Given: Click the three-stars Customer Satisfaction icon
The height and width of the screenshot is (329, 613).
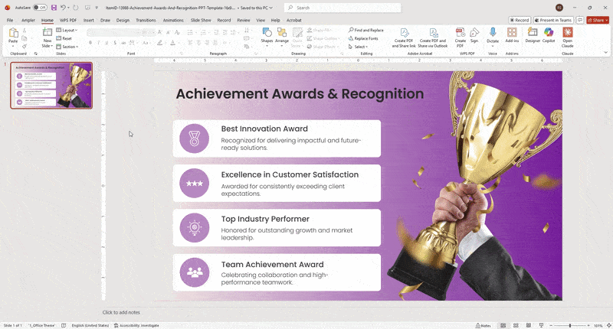Looking at the screenshot, I should tap(195, 183).
